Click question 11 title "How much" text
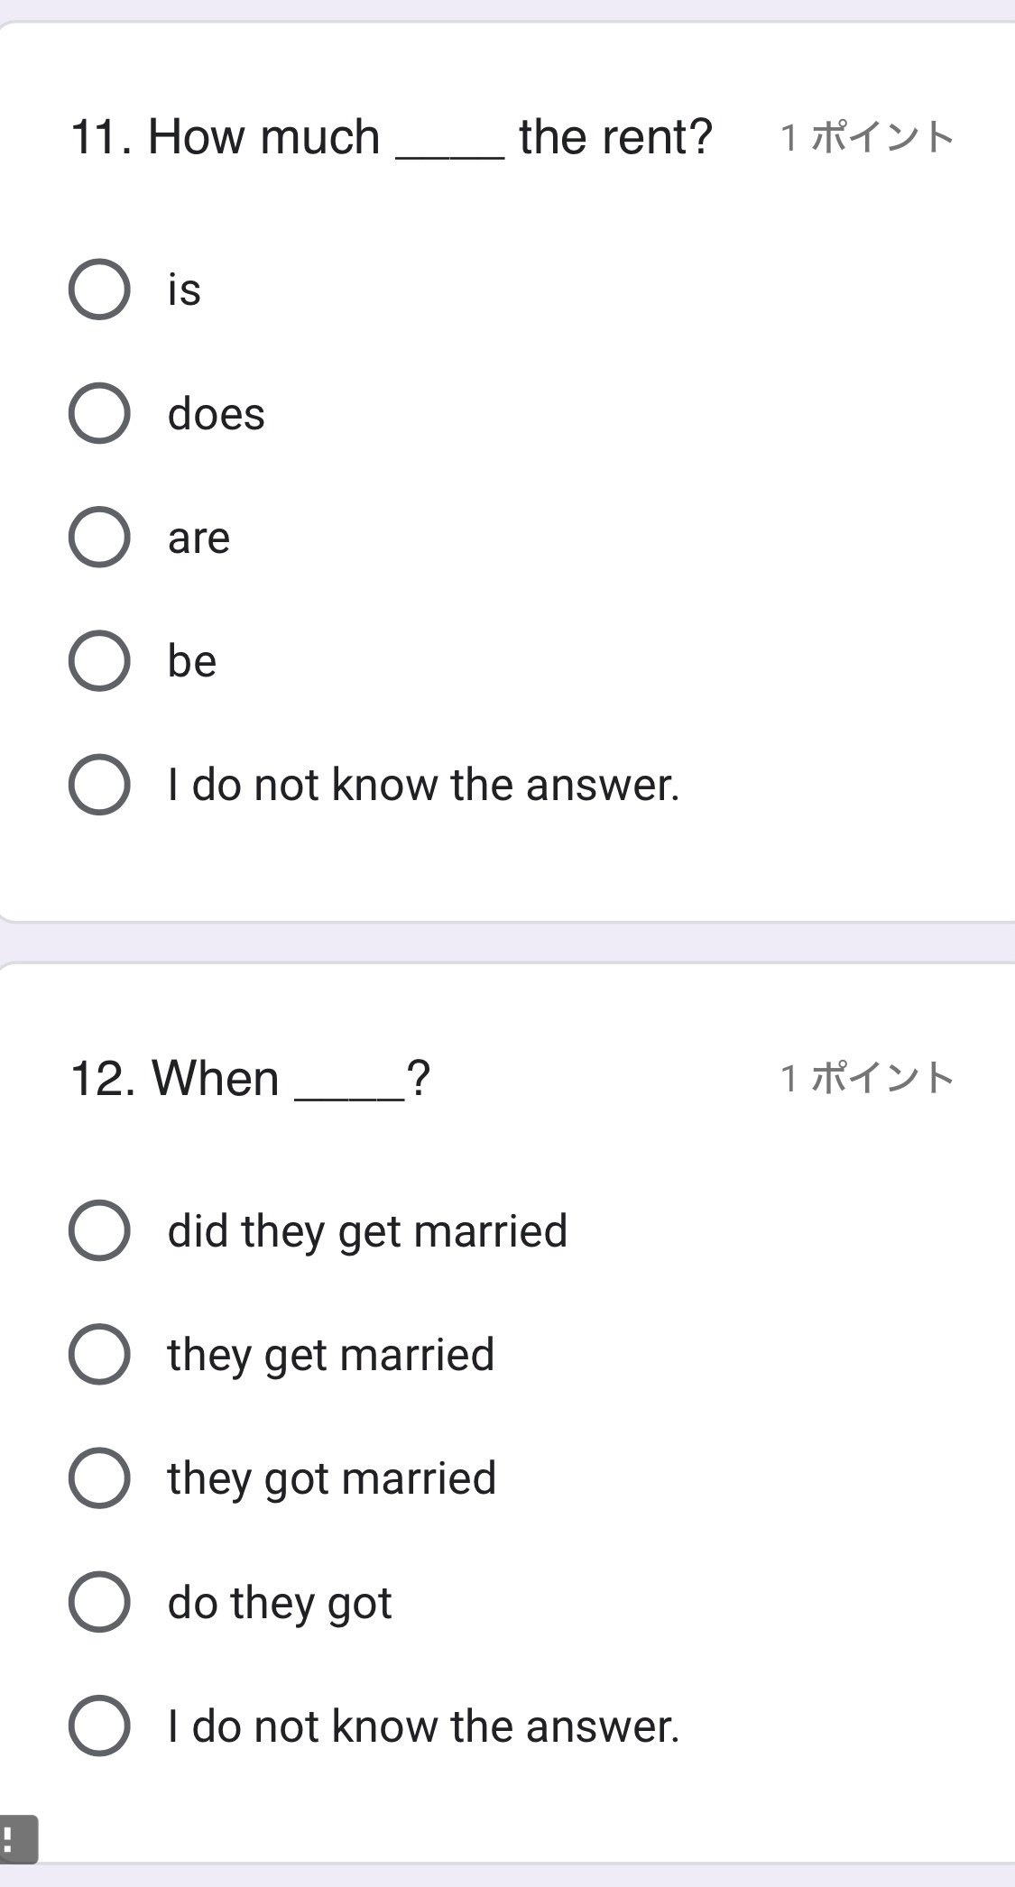Viewport: 1015px width, 1887px height. click(x=263, y=137)
